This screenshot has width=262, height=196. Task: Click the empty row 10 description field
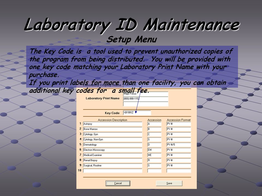pos(113,171)
